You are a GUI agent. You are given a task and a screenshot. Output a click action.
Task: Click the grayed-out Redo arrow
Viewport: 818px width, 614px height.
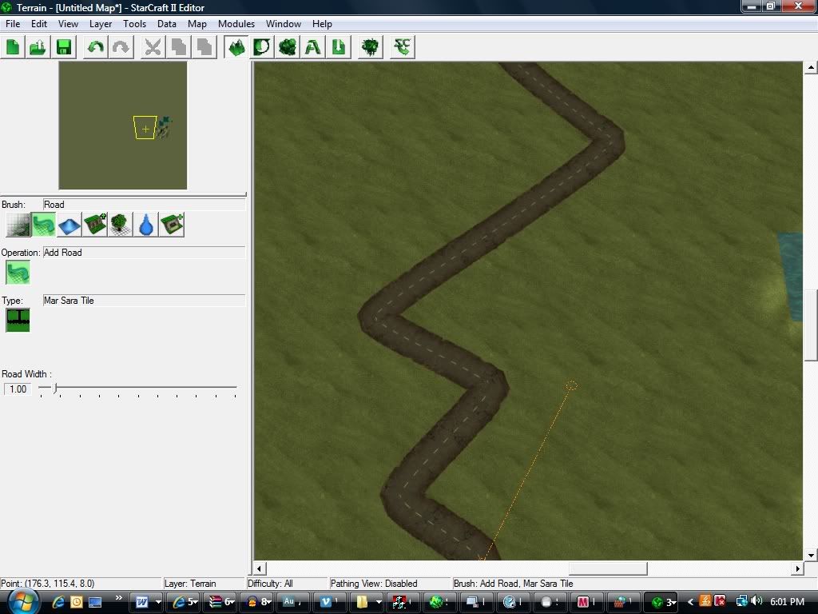[121, 47]
